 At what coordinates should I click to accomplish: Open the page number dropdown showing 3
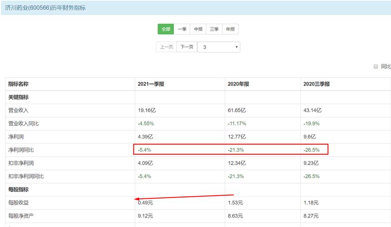(x=219, y=47)
